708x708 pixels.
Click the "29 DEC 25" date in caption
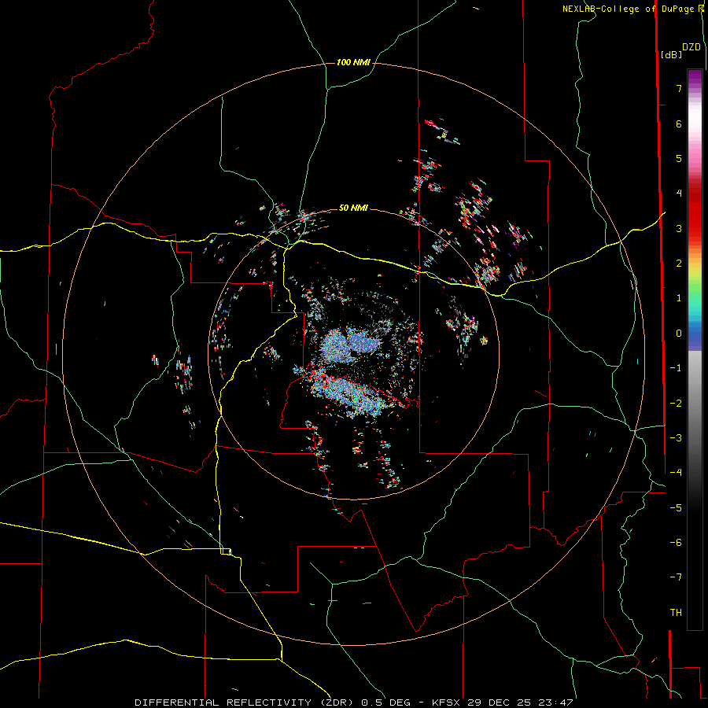point(500,702)
